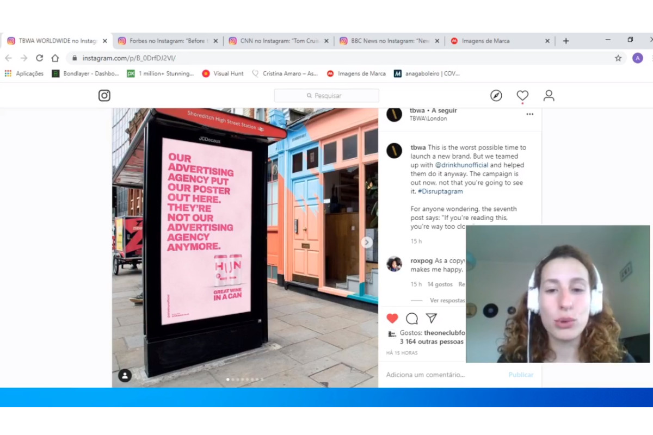Open the profile icon in Instagram header
653x435 pixels.
click(x=549, y=96)
